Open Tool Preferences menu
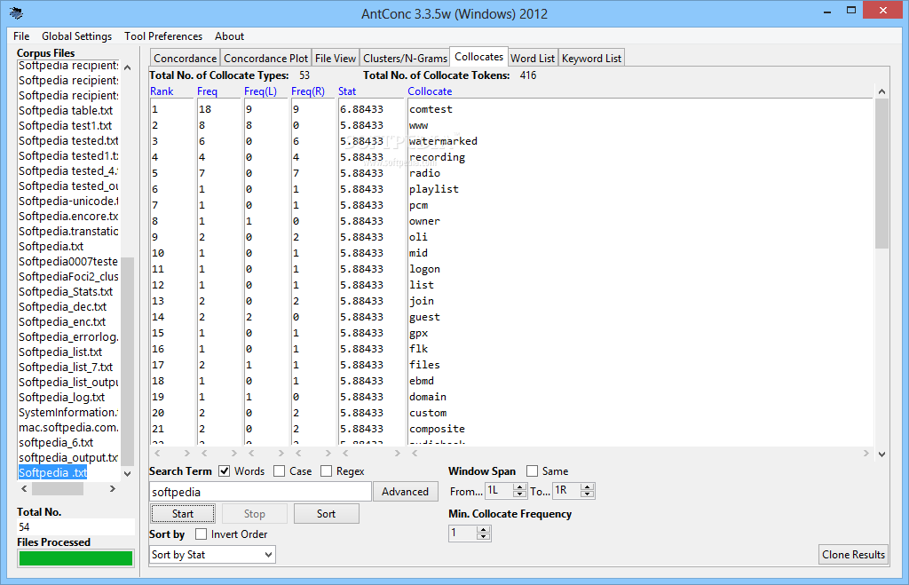 point(163,36)
